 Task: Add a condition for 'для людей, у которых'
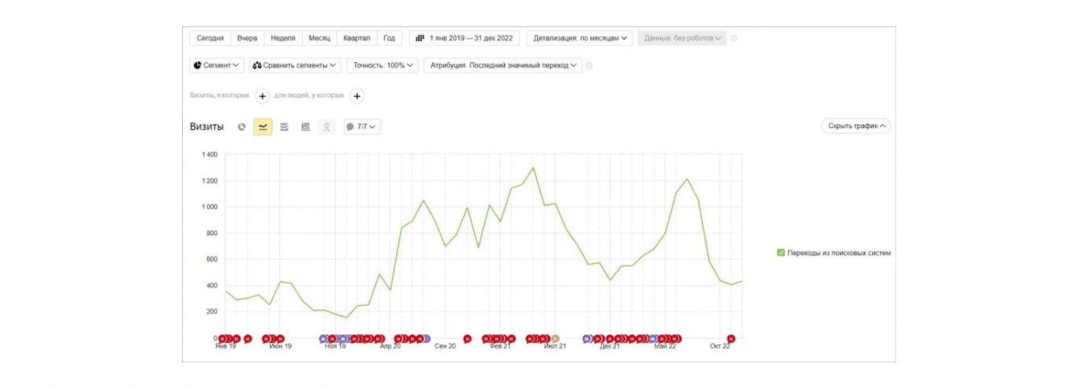(x=357, y=96)
